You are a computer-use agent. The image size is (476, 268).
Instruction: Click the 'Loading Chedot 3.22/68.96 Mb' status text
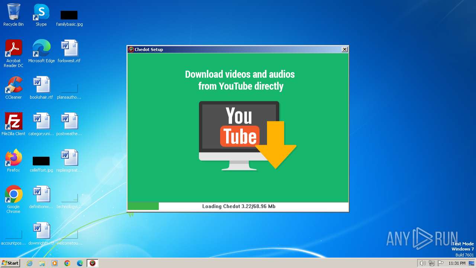point(239,206)
